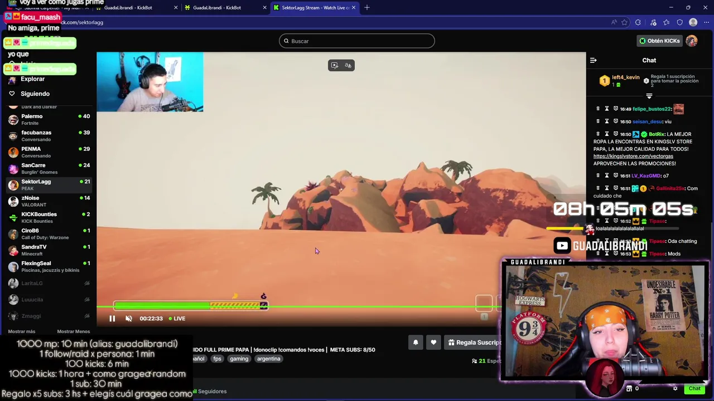Image resolution: width=714 pixels, height=401 pixels.
Task: Expand list with Mostrar más
Action: coord(22,331)
